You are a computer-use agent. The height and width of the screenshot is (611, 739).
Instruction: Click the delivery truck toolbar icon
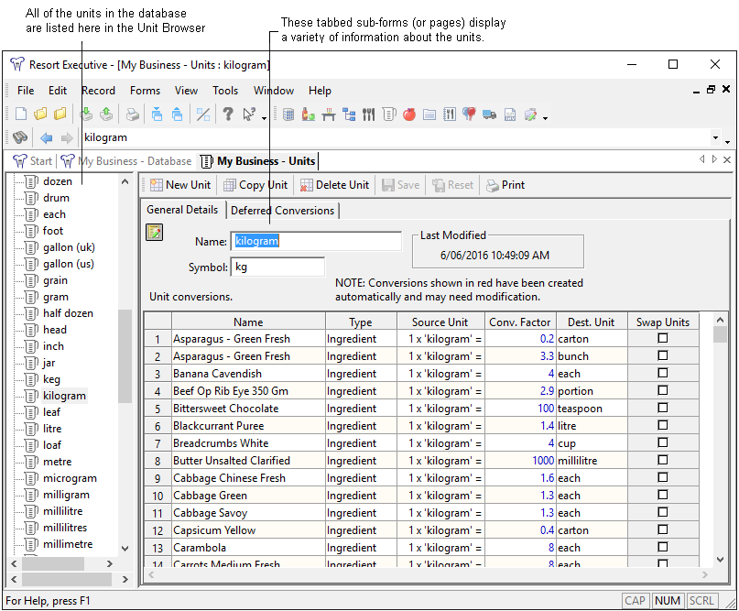(x=490, y=115)
